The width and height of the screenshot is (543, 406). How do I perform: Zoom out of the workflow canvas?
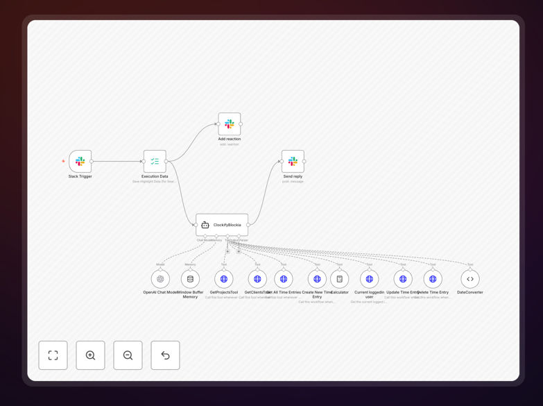[128, 355]
